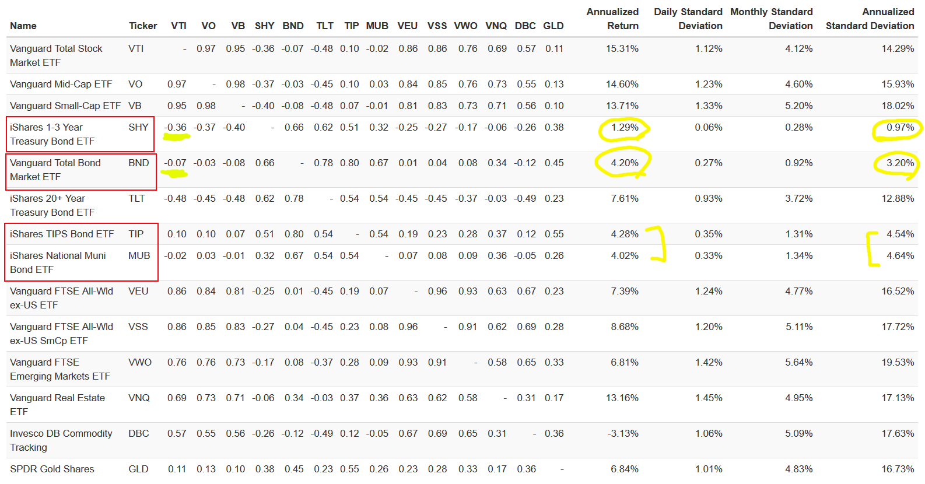Select iShares National Muni Bond ETF name
The width and height of the screenshot is (925, 484).
point(58,262)
